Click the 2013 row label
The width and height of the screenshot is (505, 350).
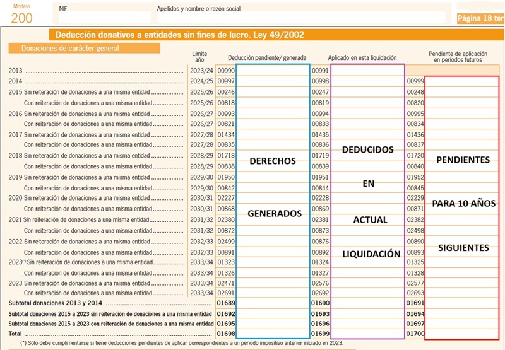coord(15,71)
